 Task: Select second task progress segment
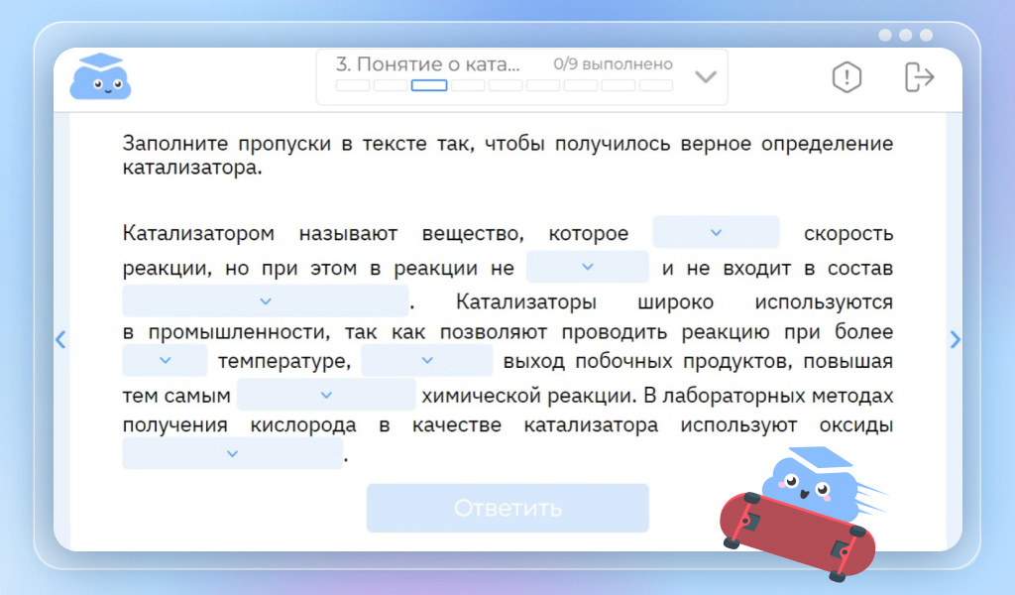391,85
